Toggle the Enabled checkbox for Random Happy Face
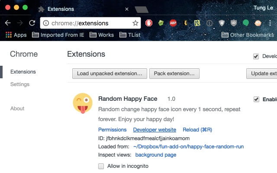 tap(256, 99)
